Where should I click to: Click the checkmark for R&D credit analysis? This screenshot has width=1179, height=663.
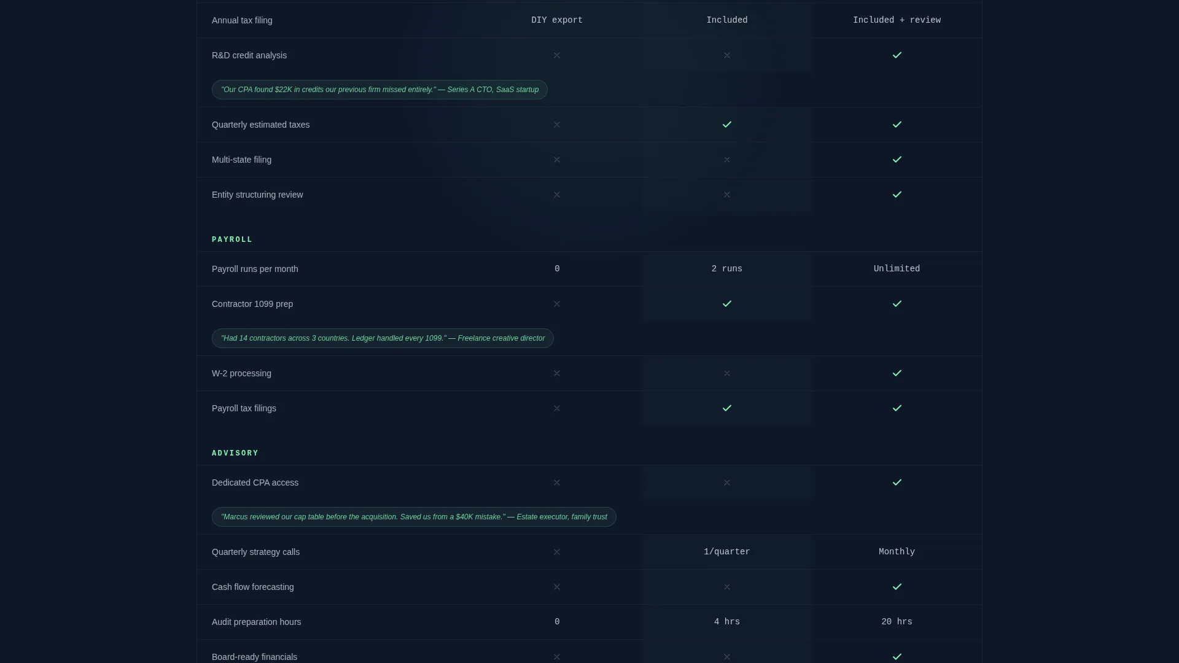897,55
